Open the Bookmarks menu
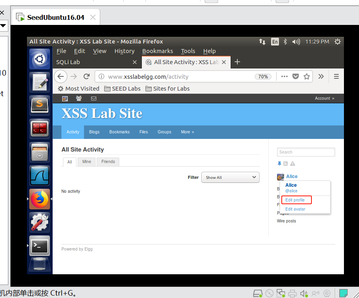The width and height of the screenshot is (359, 298). tap(158, 51)
